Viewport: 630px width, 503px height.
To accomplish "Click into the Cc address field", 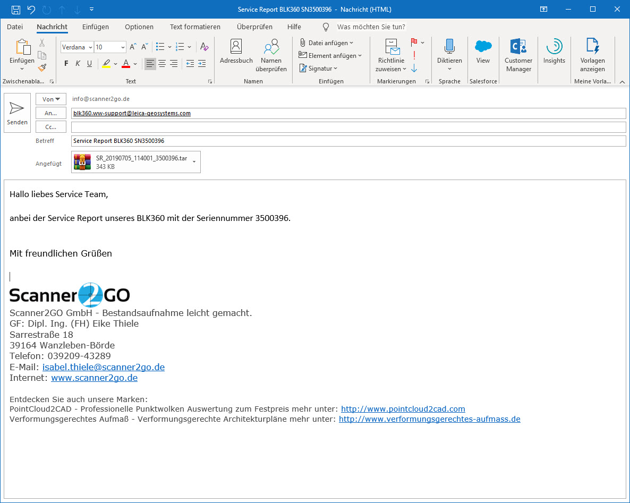I will point(348,127).
